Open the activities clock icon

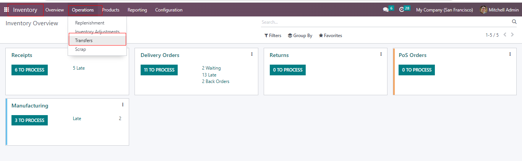(x=402, y=10)
